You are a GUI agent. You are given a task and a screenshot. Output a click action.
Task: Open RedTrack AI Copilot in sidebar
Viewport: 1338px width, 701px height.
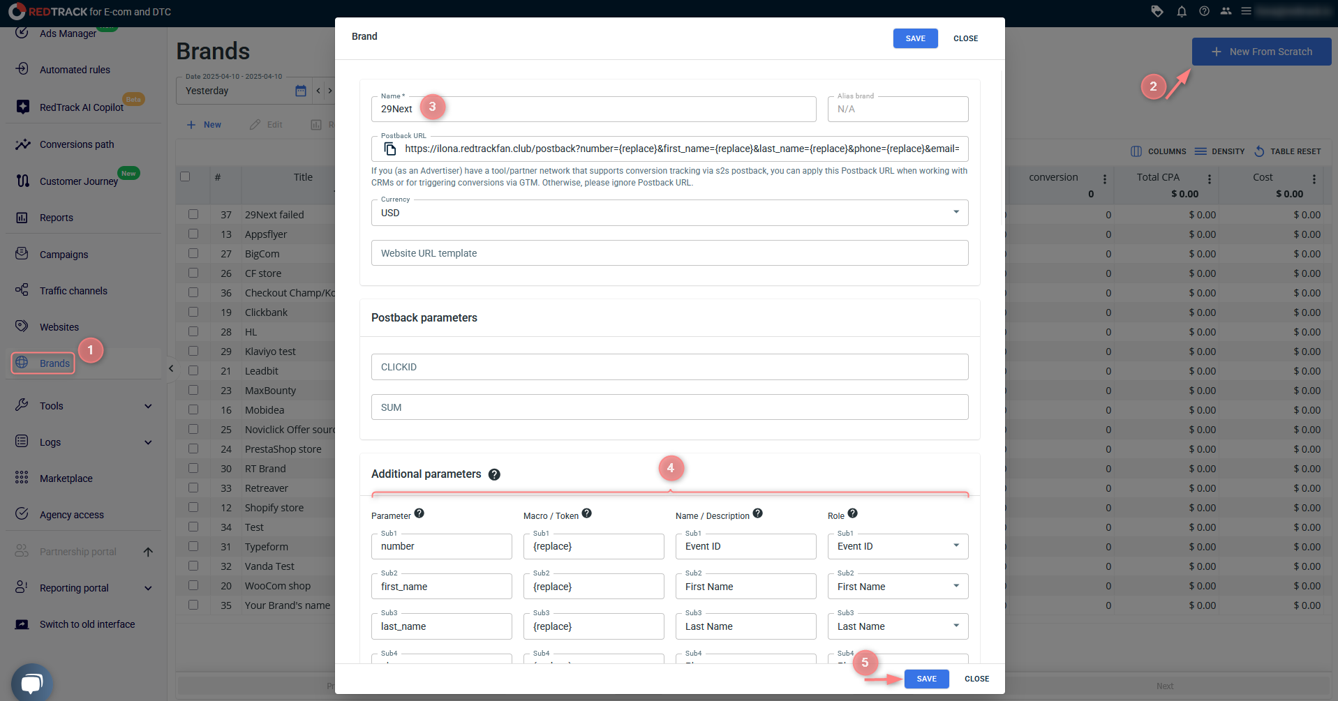[81, 107]
